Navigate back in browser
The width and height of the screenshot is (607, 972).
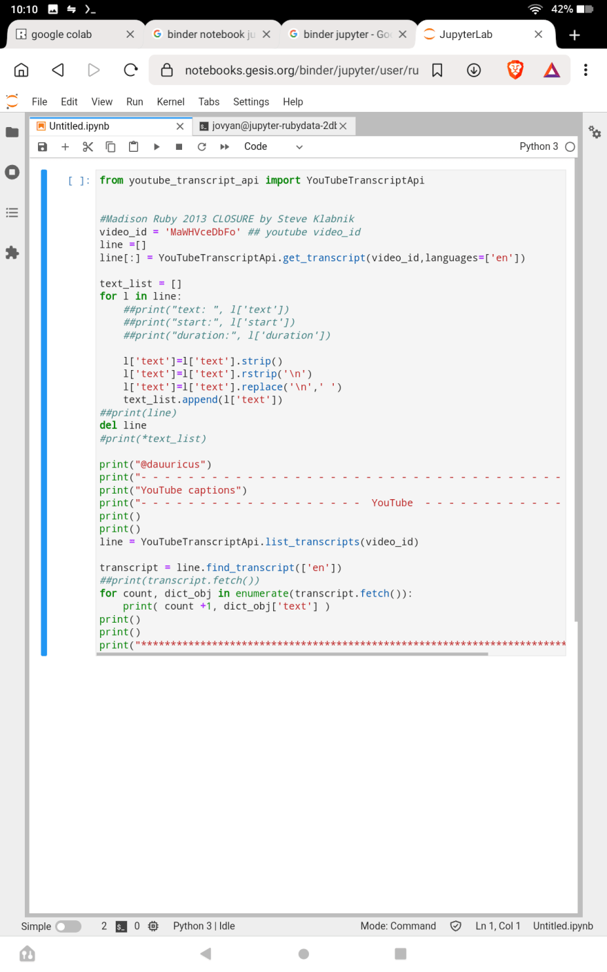click(x=58, y=70)
